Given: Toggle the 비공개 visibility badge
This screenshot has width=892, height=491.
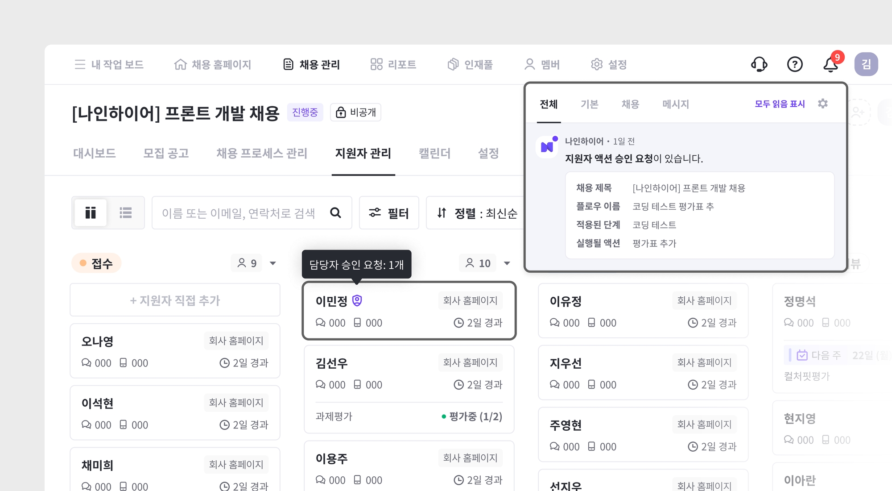Looking at the screenshot, I should (x=356, y=112).
